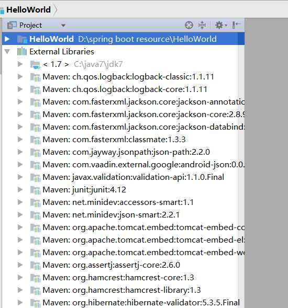This screenshot has height=308, width=288.
Task: Click the HelloWorld module folder icon
Action: click(x=22, y=39)
